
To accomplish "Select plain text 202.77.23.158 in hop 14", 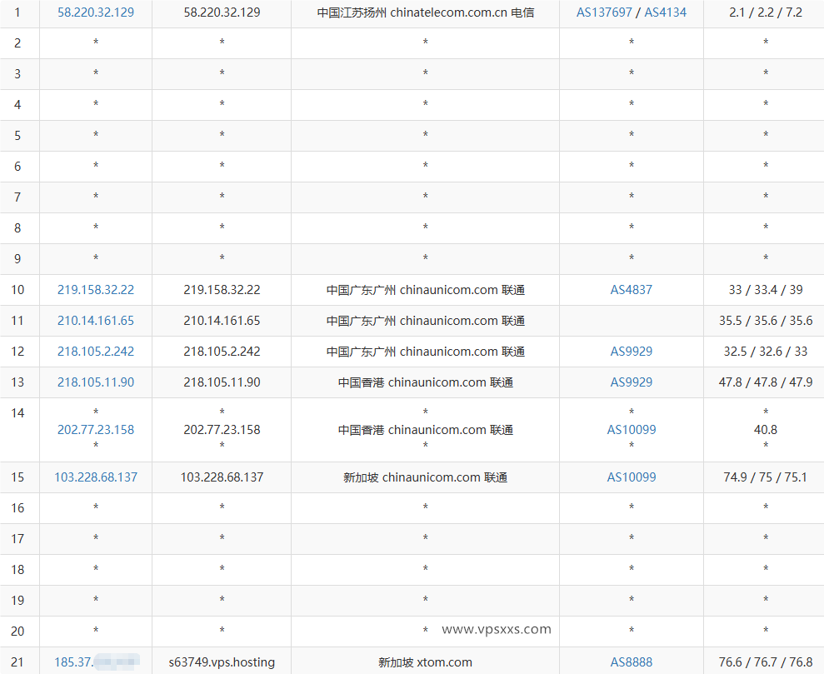I will coord(222,430).
